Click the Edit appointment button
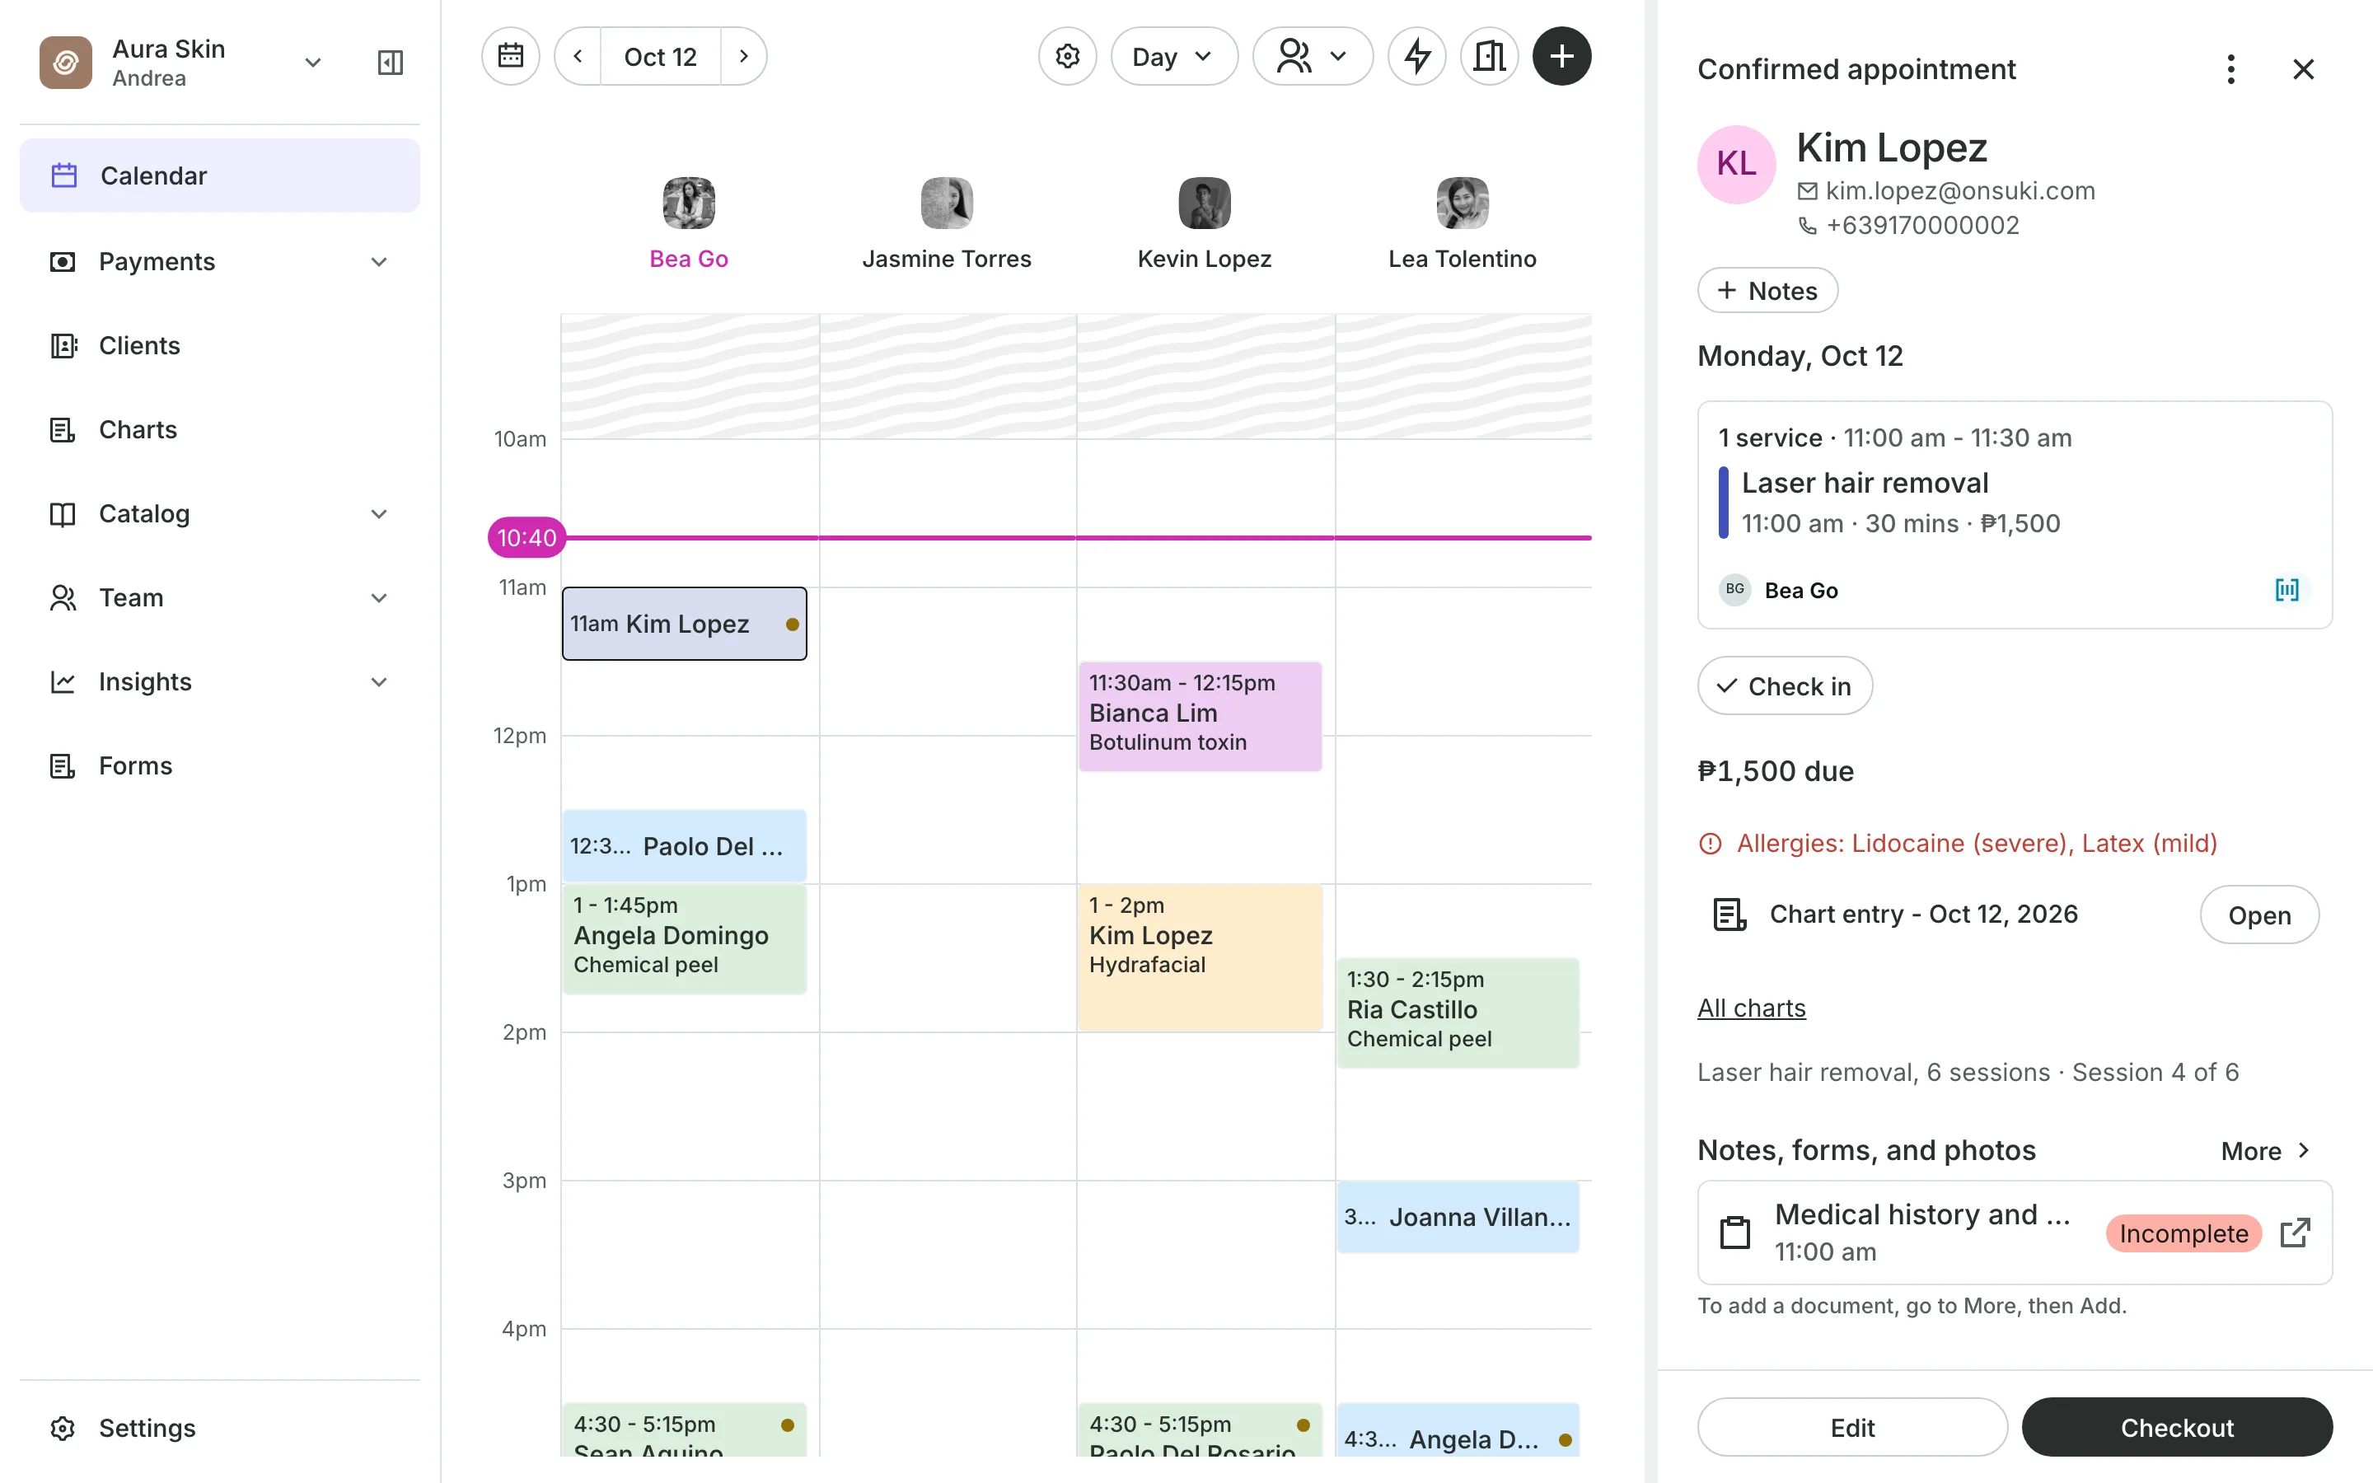The width and height of the screenshot is (2373, 1483). 1852,1427
